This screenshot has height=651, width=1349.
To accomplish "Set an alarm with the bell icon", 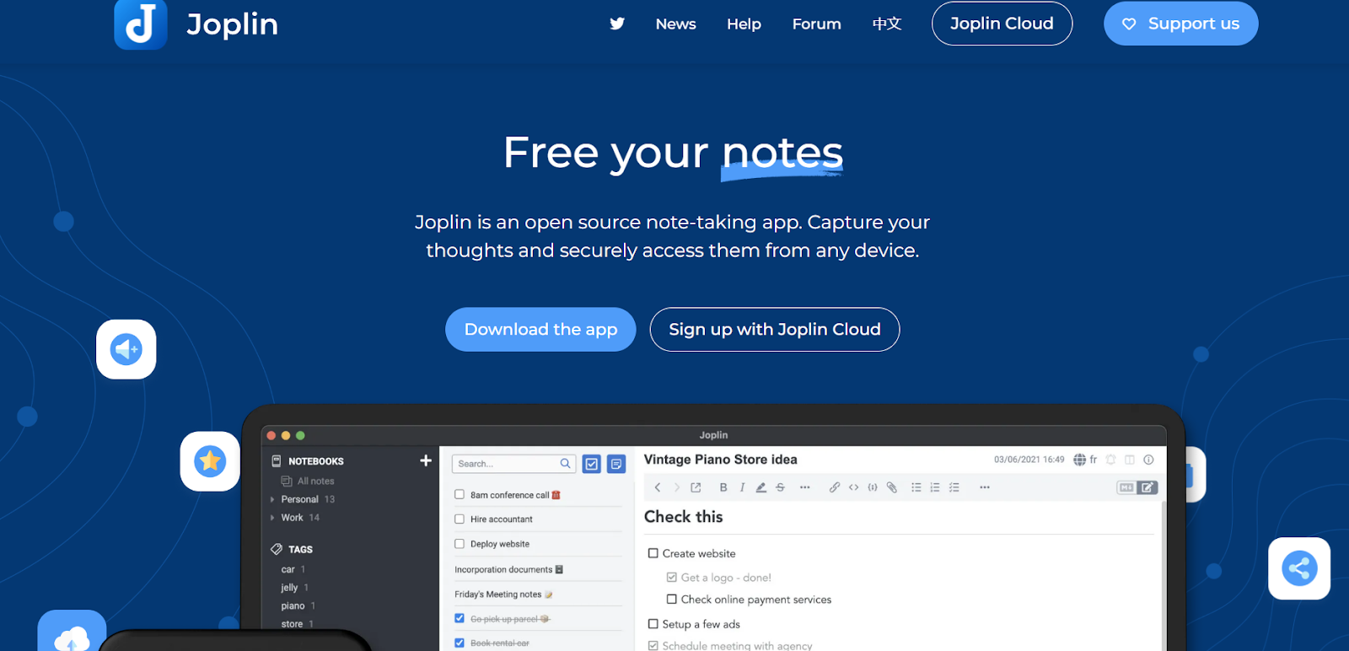I will 1110,460.
